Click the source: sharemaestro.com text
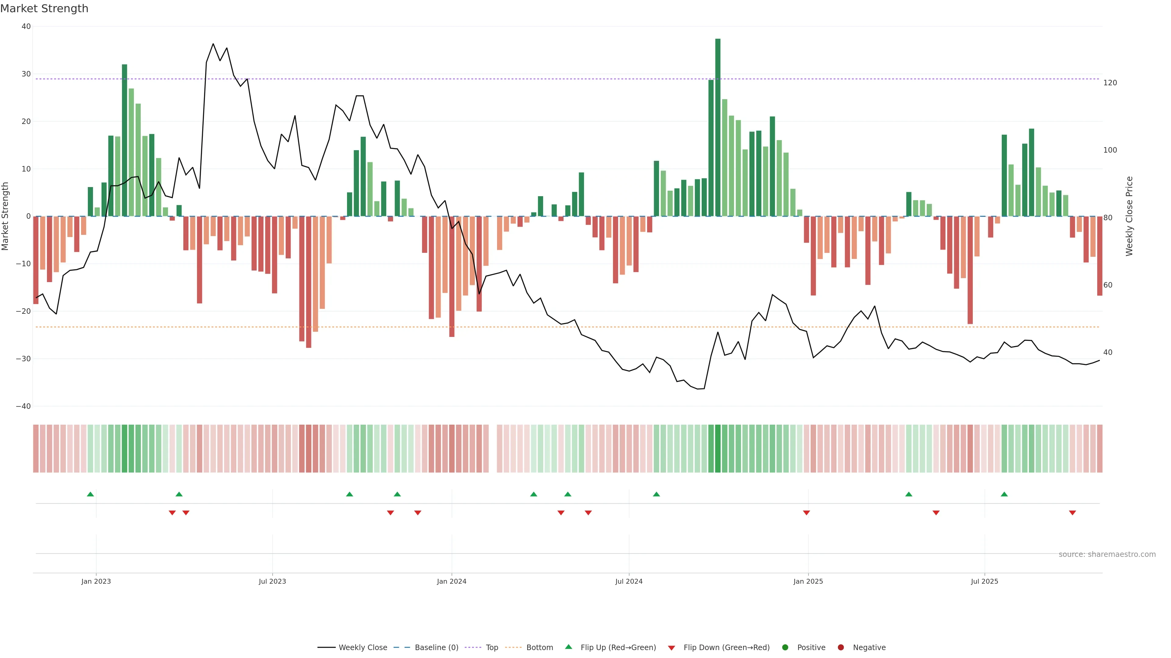 1107,554
